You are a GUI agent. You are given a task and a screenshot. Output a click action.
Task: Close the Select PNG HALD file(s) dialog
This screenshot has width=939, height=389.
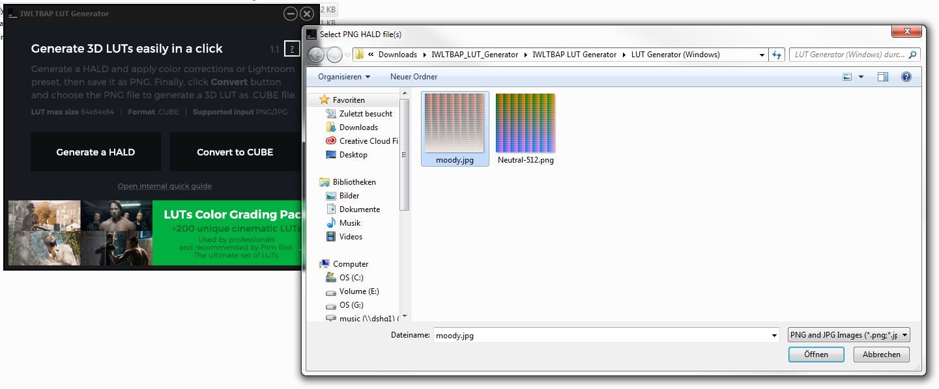pos(906,32)
